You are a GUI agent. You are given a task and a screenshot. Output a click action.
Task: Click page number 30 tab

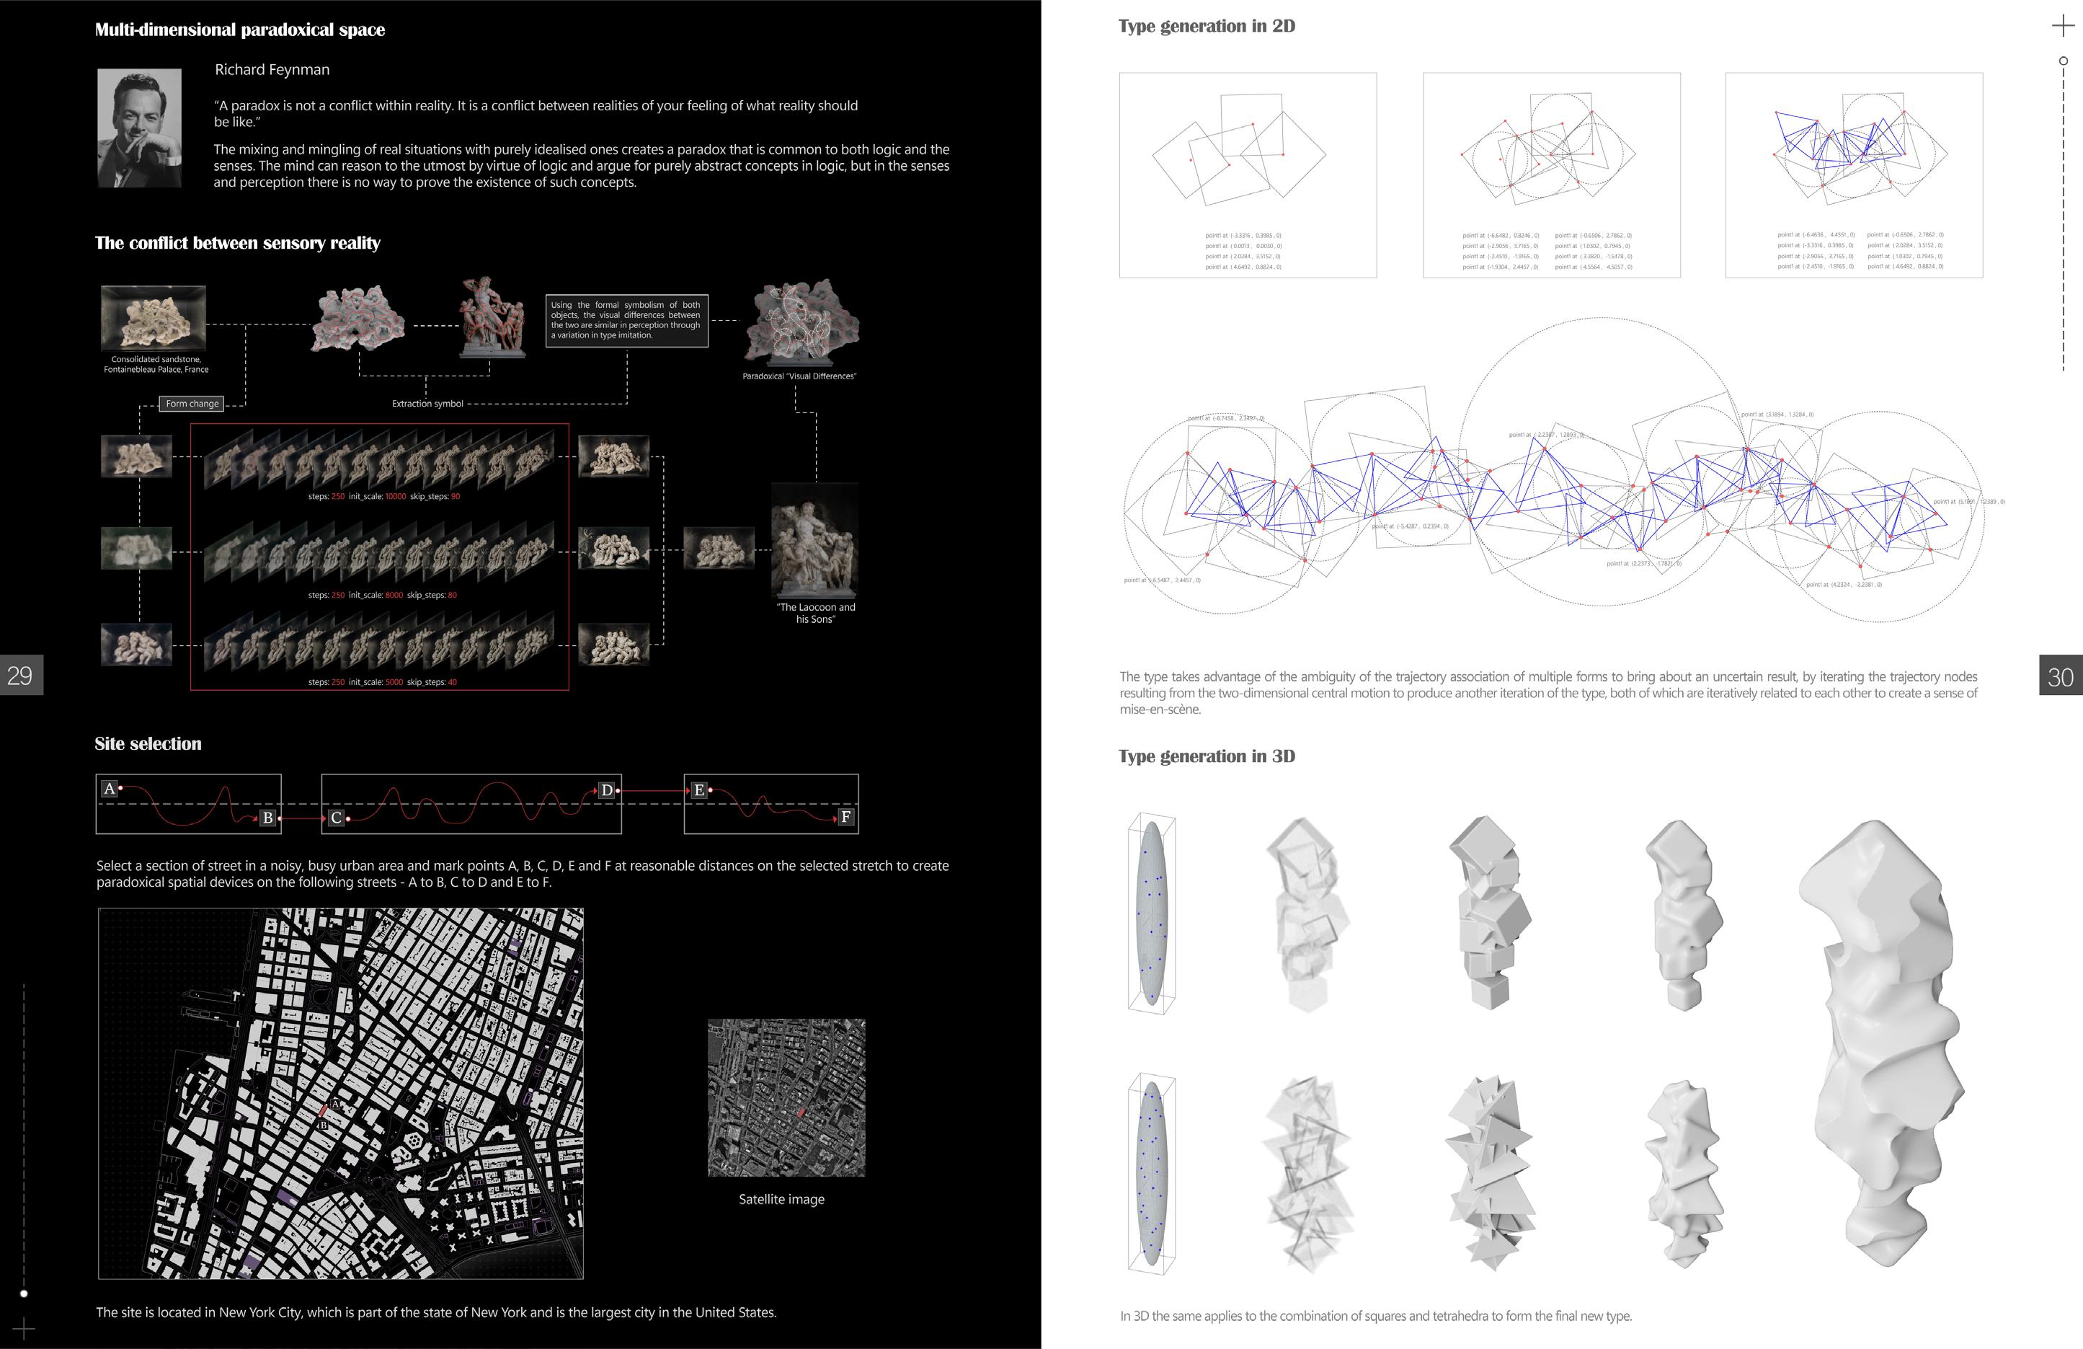(2060, 676)
